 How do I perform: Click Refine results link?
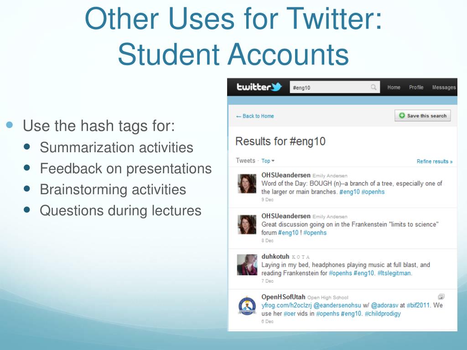point(435,161)
